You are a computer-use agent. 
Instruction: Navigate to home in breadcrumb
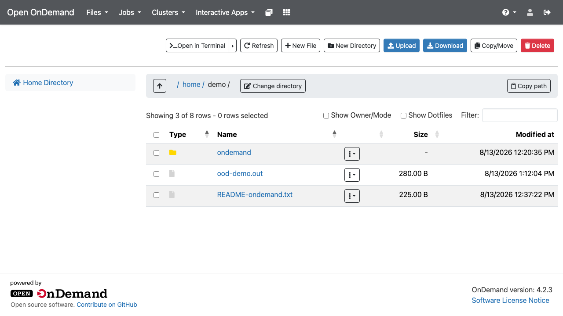click(x=191, y=85)
